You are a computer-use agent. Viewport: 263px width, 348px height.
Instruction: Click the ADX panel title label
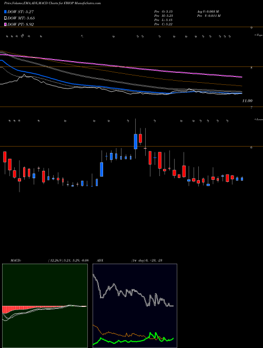tap(100, 260)
